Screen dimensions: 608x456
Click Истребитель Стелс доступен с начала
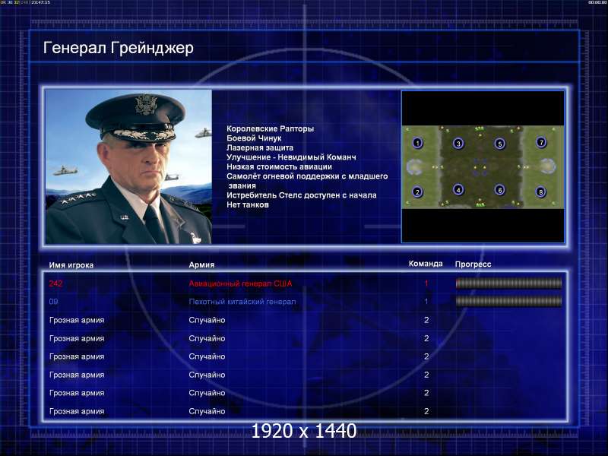coord(302,195)
